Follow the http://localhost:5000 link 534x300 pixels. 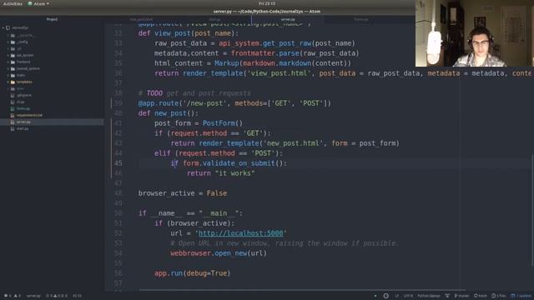[x=241, y=233]
